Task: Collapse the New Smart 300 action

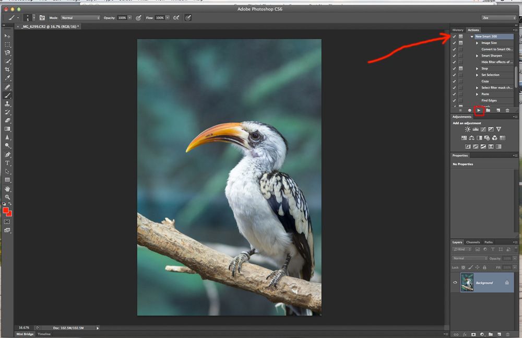Action: click(x=472, y=37)
